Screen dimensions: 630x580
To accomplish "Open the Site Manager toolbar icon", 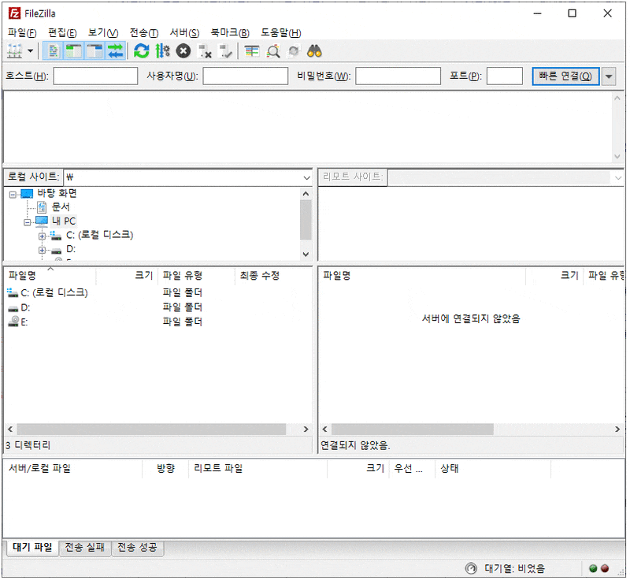I will (14, 51).
